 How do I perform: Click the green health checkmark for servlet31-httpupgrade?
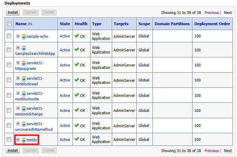[77, 65]
